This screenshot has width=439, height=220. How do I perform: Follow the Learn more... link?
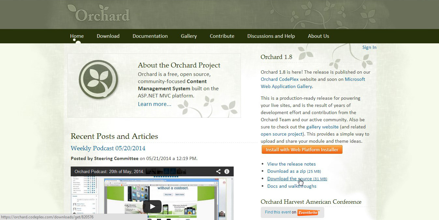point(154,104)
